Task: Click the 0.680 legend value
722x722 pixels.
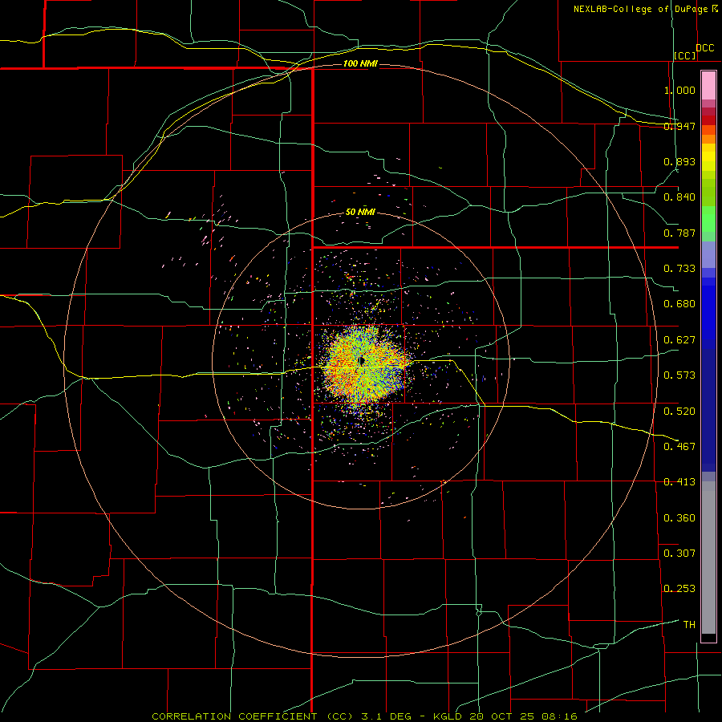Action: pyautogui.click(x=679, y=304)
